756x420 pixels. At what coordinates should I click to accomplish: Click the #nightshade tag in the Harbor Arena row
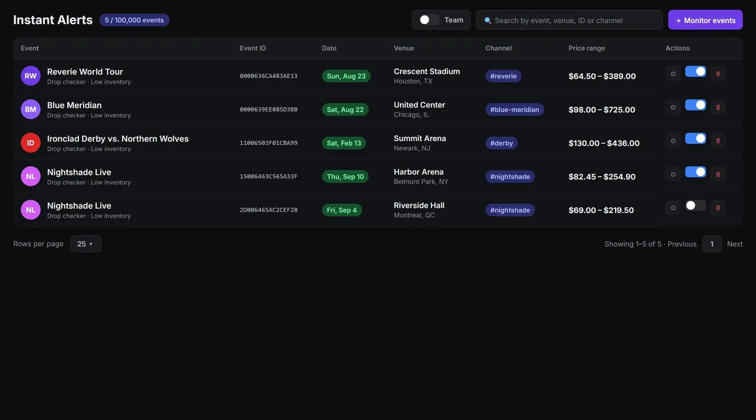coord(510,177)
